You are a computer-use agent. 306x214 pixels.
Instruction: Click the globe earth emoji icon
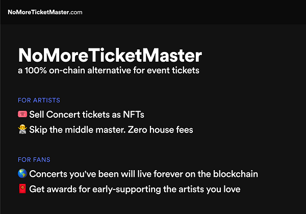point(22,174)
